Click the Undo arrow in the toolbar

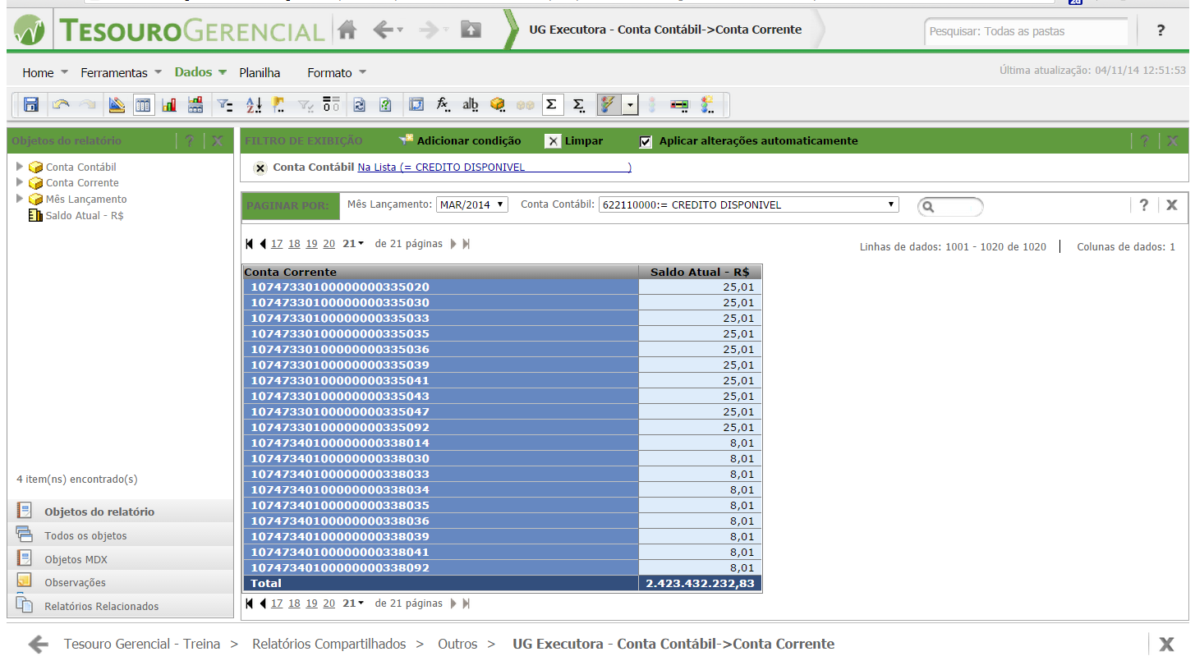coord(60,104)
